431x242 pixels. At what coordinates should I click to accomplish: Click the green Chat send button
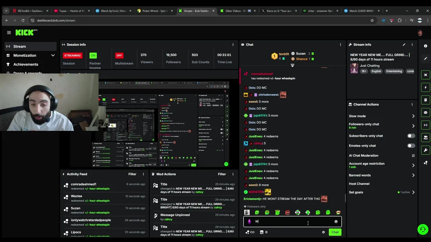[335, 232]
